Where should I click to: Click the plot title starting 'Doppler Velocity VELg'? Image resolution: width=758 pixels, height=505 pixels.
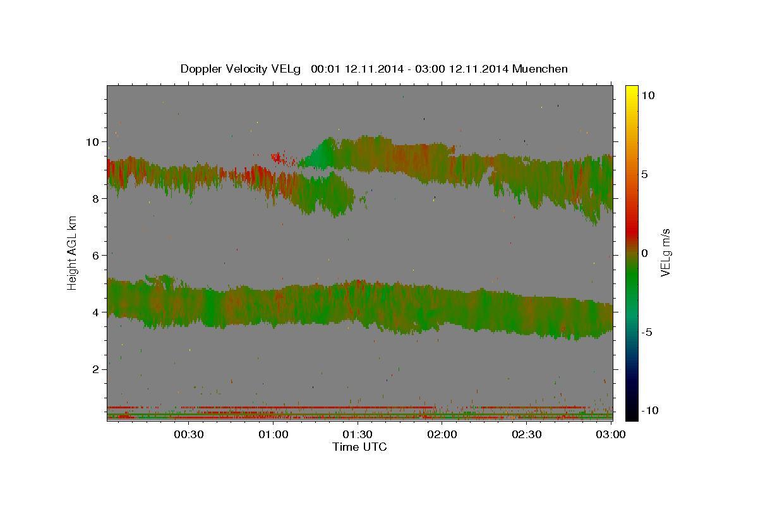tap(374, 69)
